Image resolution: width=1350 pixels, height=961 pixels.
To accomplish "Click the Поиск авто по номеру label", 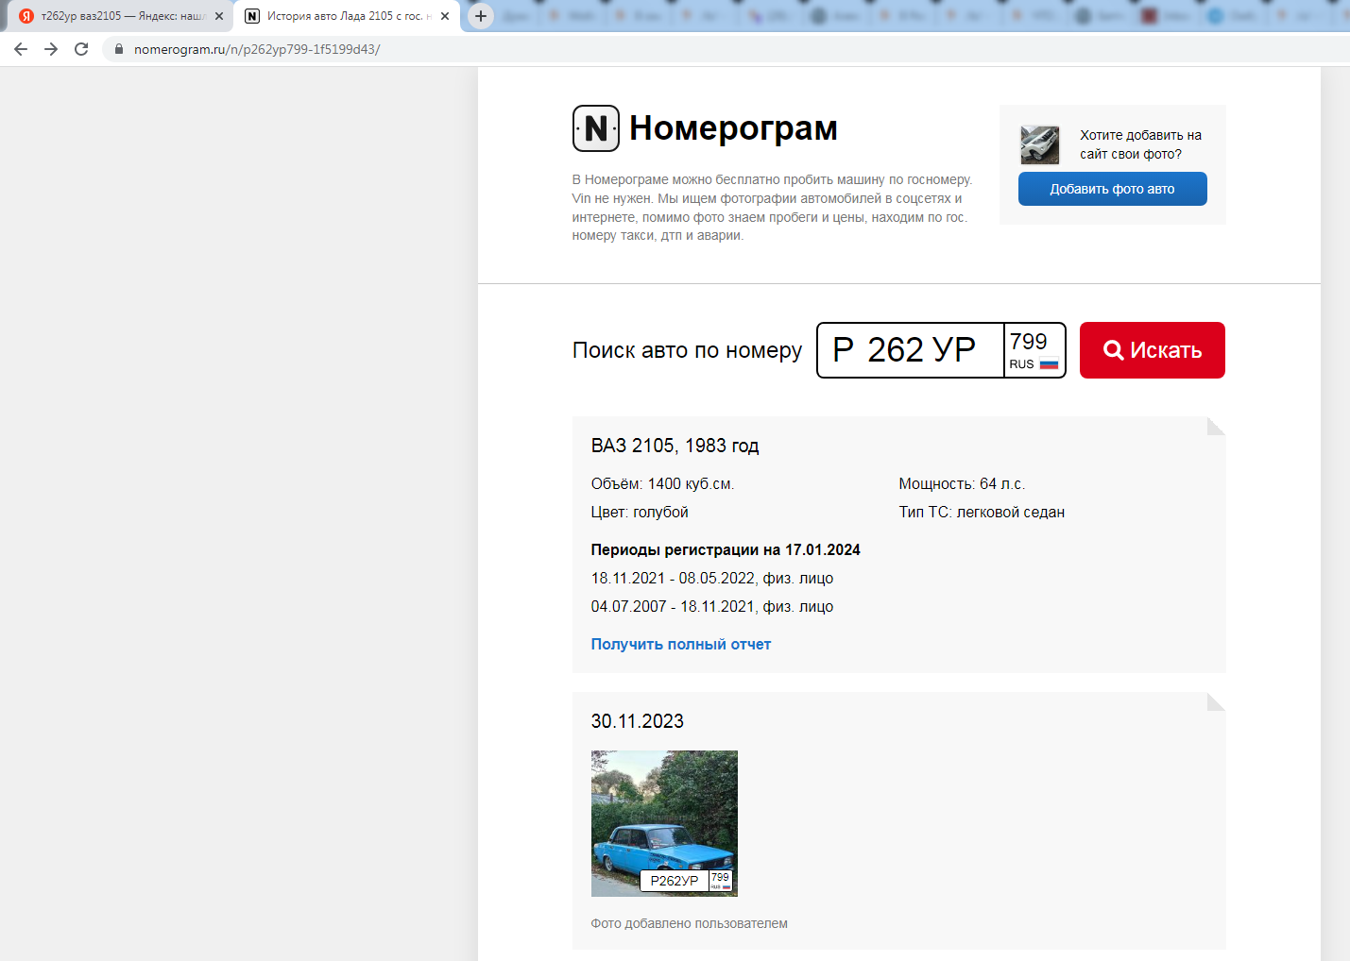I will click(687, 350).
